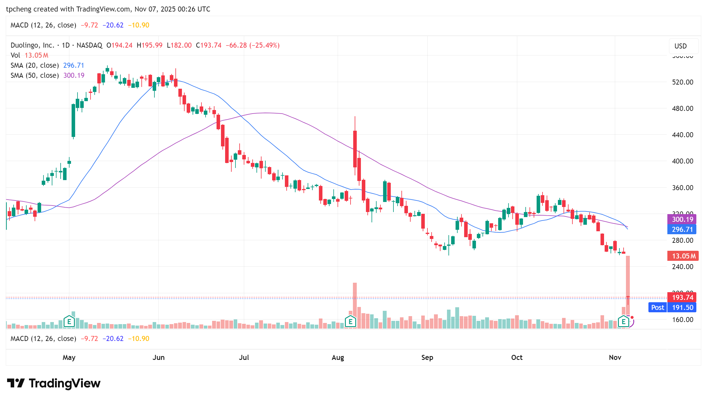Click the blue Post market label
This screenshot has height=401, width=707.
pos(657,308)
